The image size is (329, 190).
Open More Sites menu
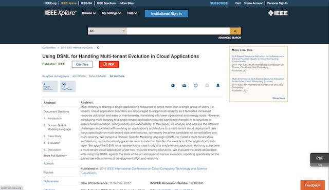click(127, 3)
